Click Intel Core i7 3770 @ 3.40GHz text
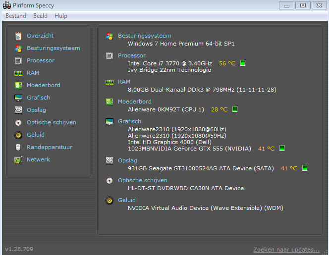Image resolution: width=329 pixels, height=255 pixels. pos(170,63)
